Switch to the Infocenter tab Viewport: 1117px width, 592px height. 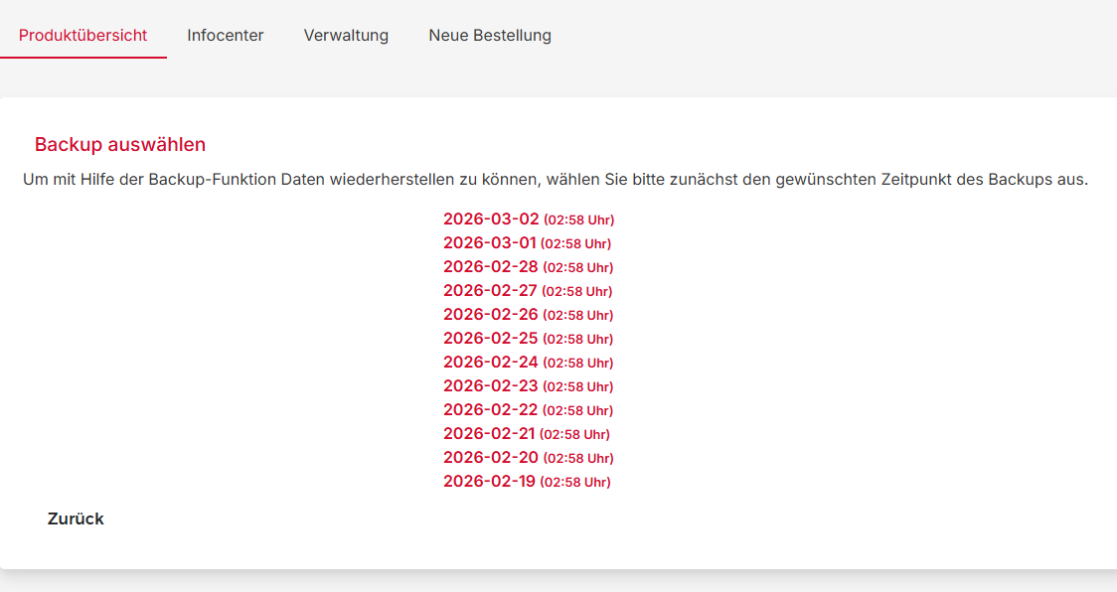226,36
